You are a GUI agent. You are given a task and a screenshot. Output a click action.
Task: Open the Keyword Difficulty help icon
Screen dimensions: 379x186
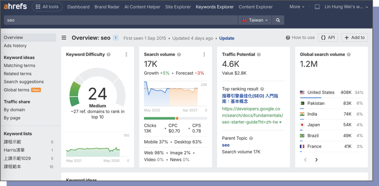[x=108, y=54]
